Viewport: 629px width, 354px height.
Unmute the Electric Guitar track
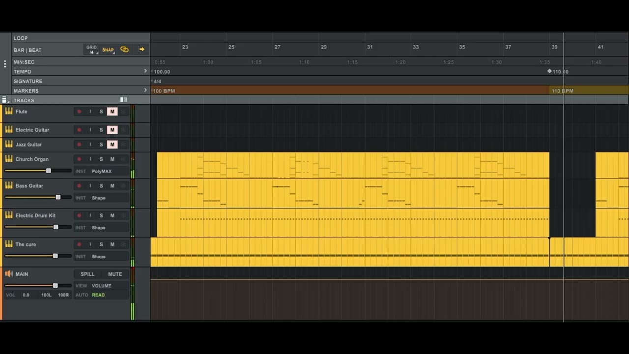[x=112, y=130]
